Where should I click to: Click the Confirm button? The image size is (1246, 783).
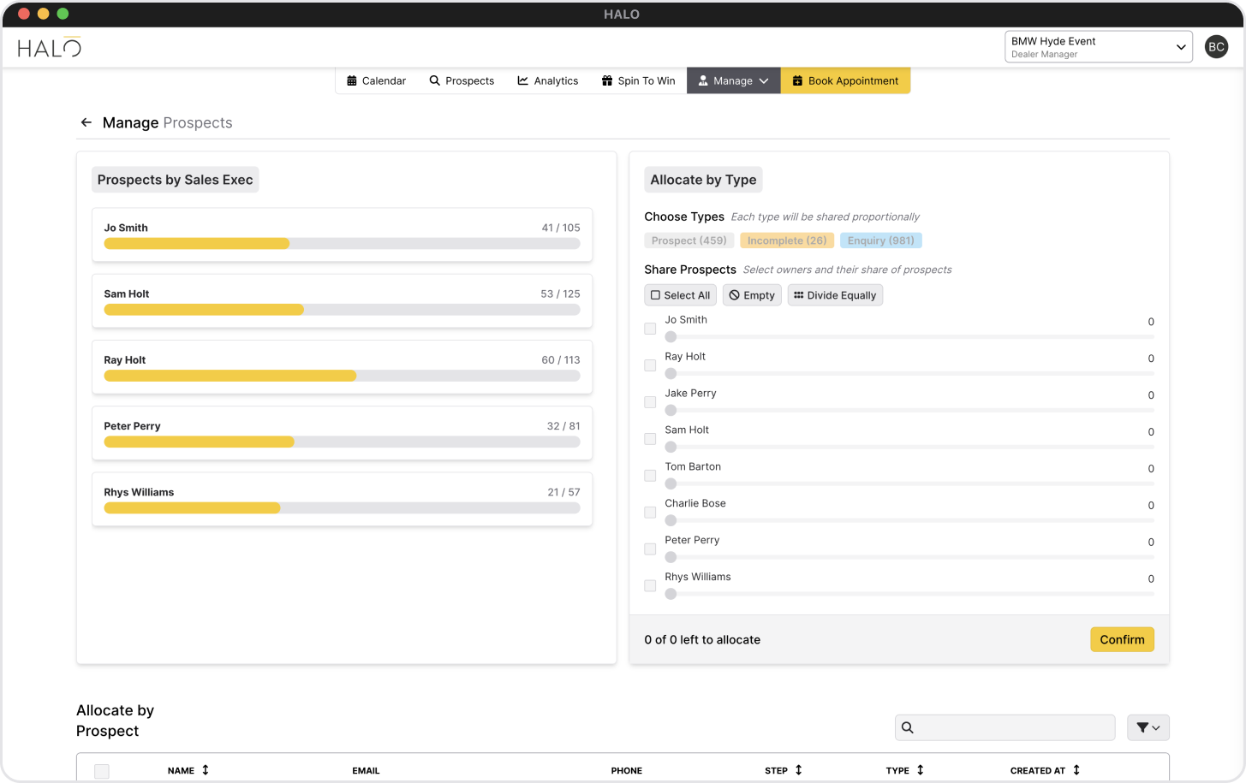(1122, 639)
